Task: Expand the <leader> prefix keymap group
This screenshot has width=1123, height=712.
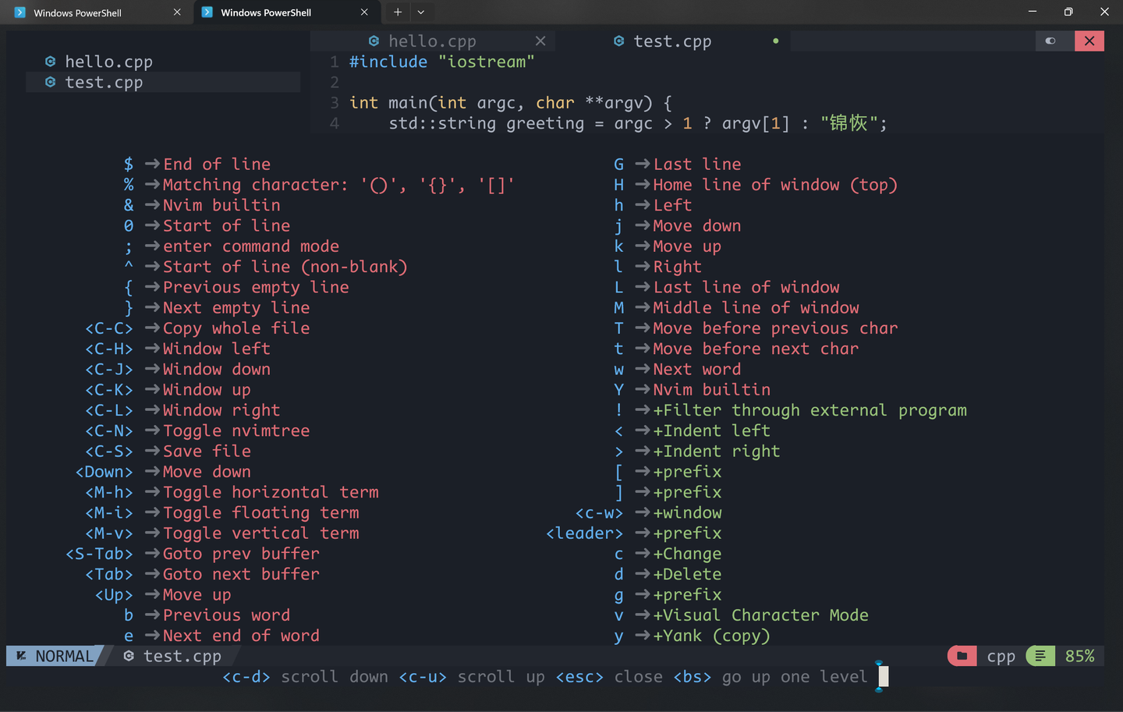Action: coord(585,533)
